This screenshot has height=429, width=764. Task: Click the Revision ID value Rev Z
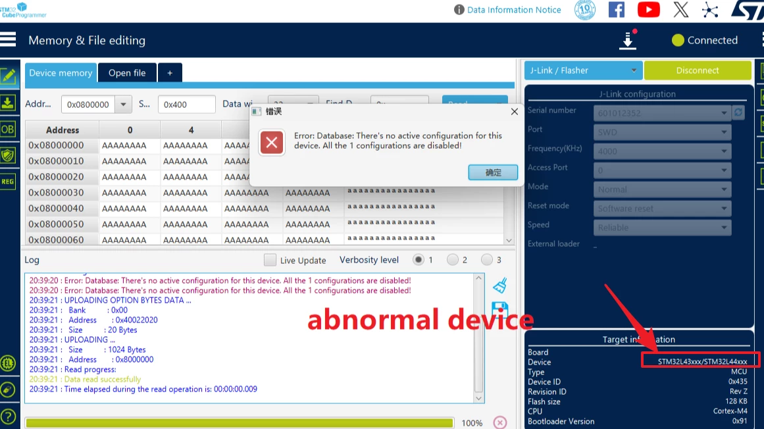pos(738,391)
